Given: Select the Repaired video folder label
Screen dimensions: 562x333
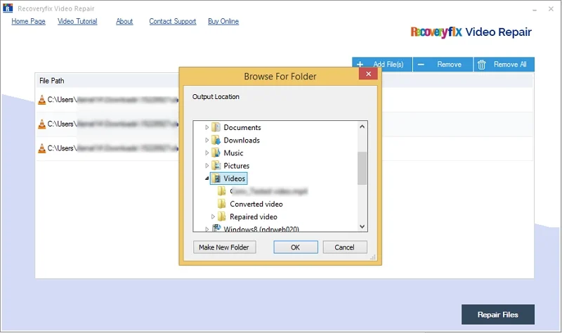Looking at the screenshot, I should click(254, 216).
